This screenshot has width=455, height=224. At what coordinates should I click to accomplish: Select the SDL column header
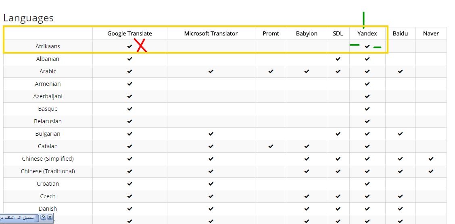click(338, 33)
